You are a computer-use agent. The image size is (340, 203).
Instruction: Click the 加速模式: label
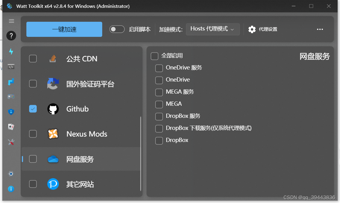pyautogui.click(x=171, y=29)
